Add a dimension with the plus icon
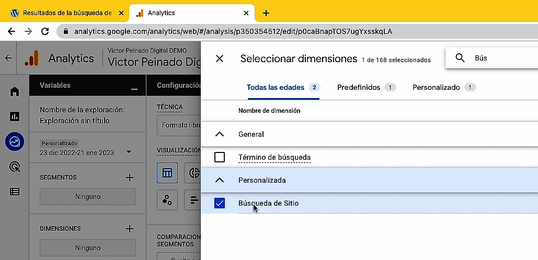538x260 pixels. point(130,229)
